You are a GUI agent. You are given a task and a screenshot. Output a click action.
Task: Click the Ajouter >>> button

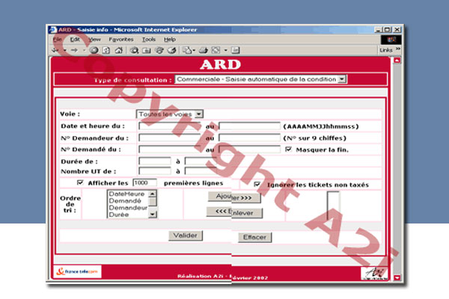point(234,197)
